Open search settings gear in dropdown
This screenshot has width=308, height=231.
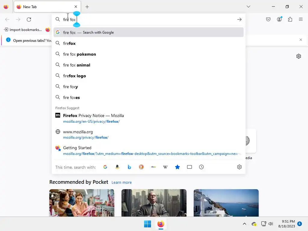239,167
